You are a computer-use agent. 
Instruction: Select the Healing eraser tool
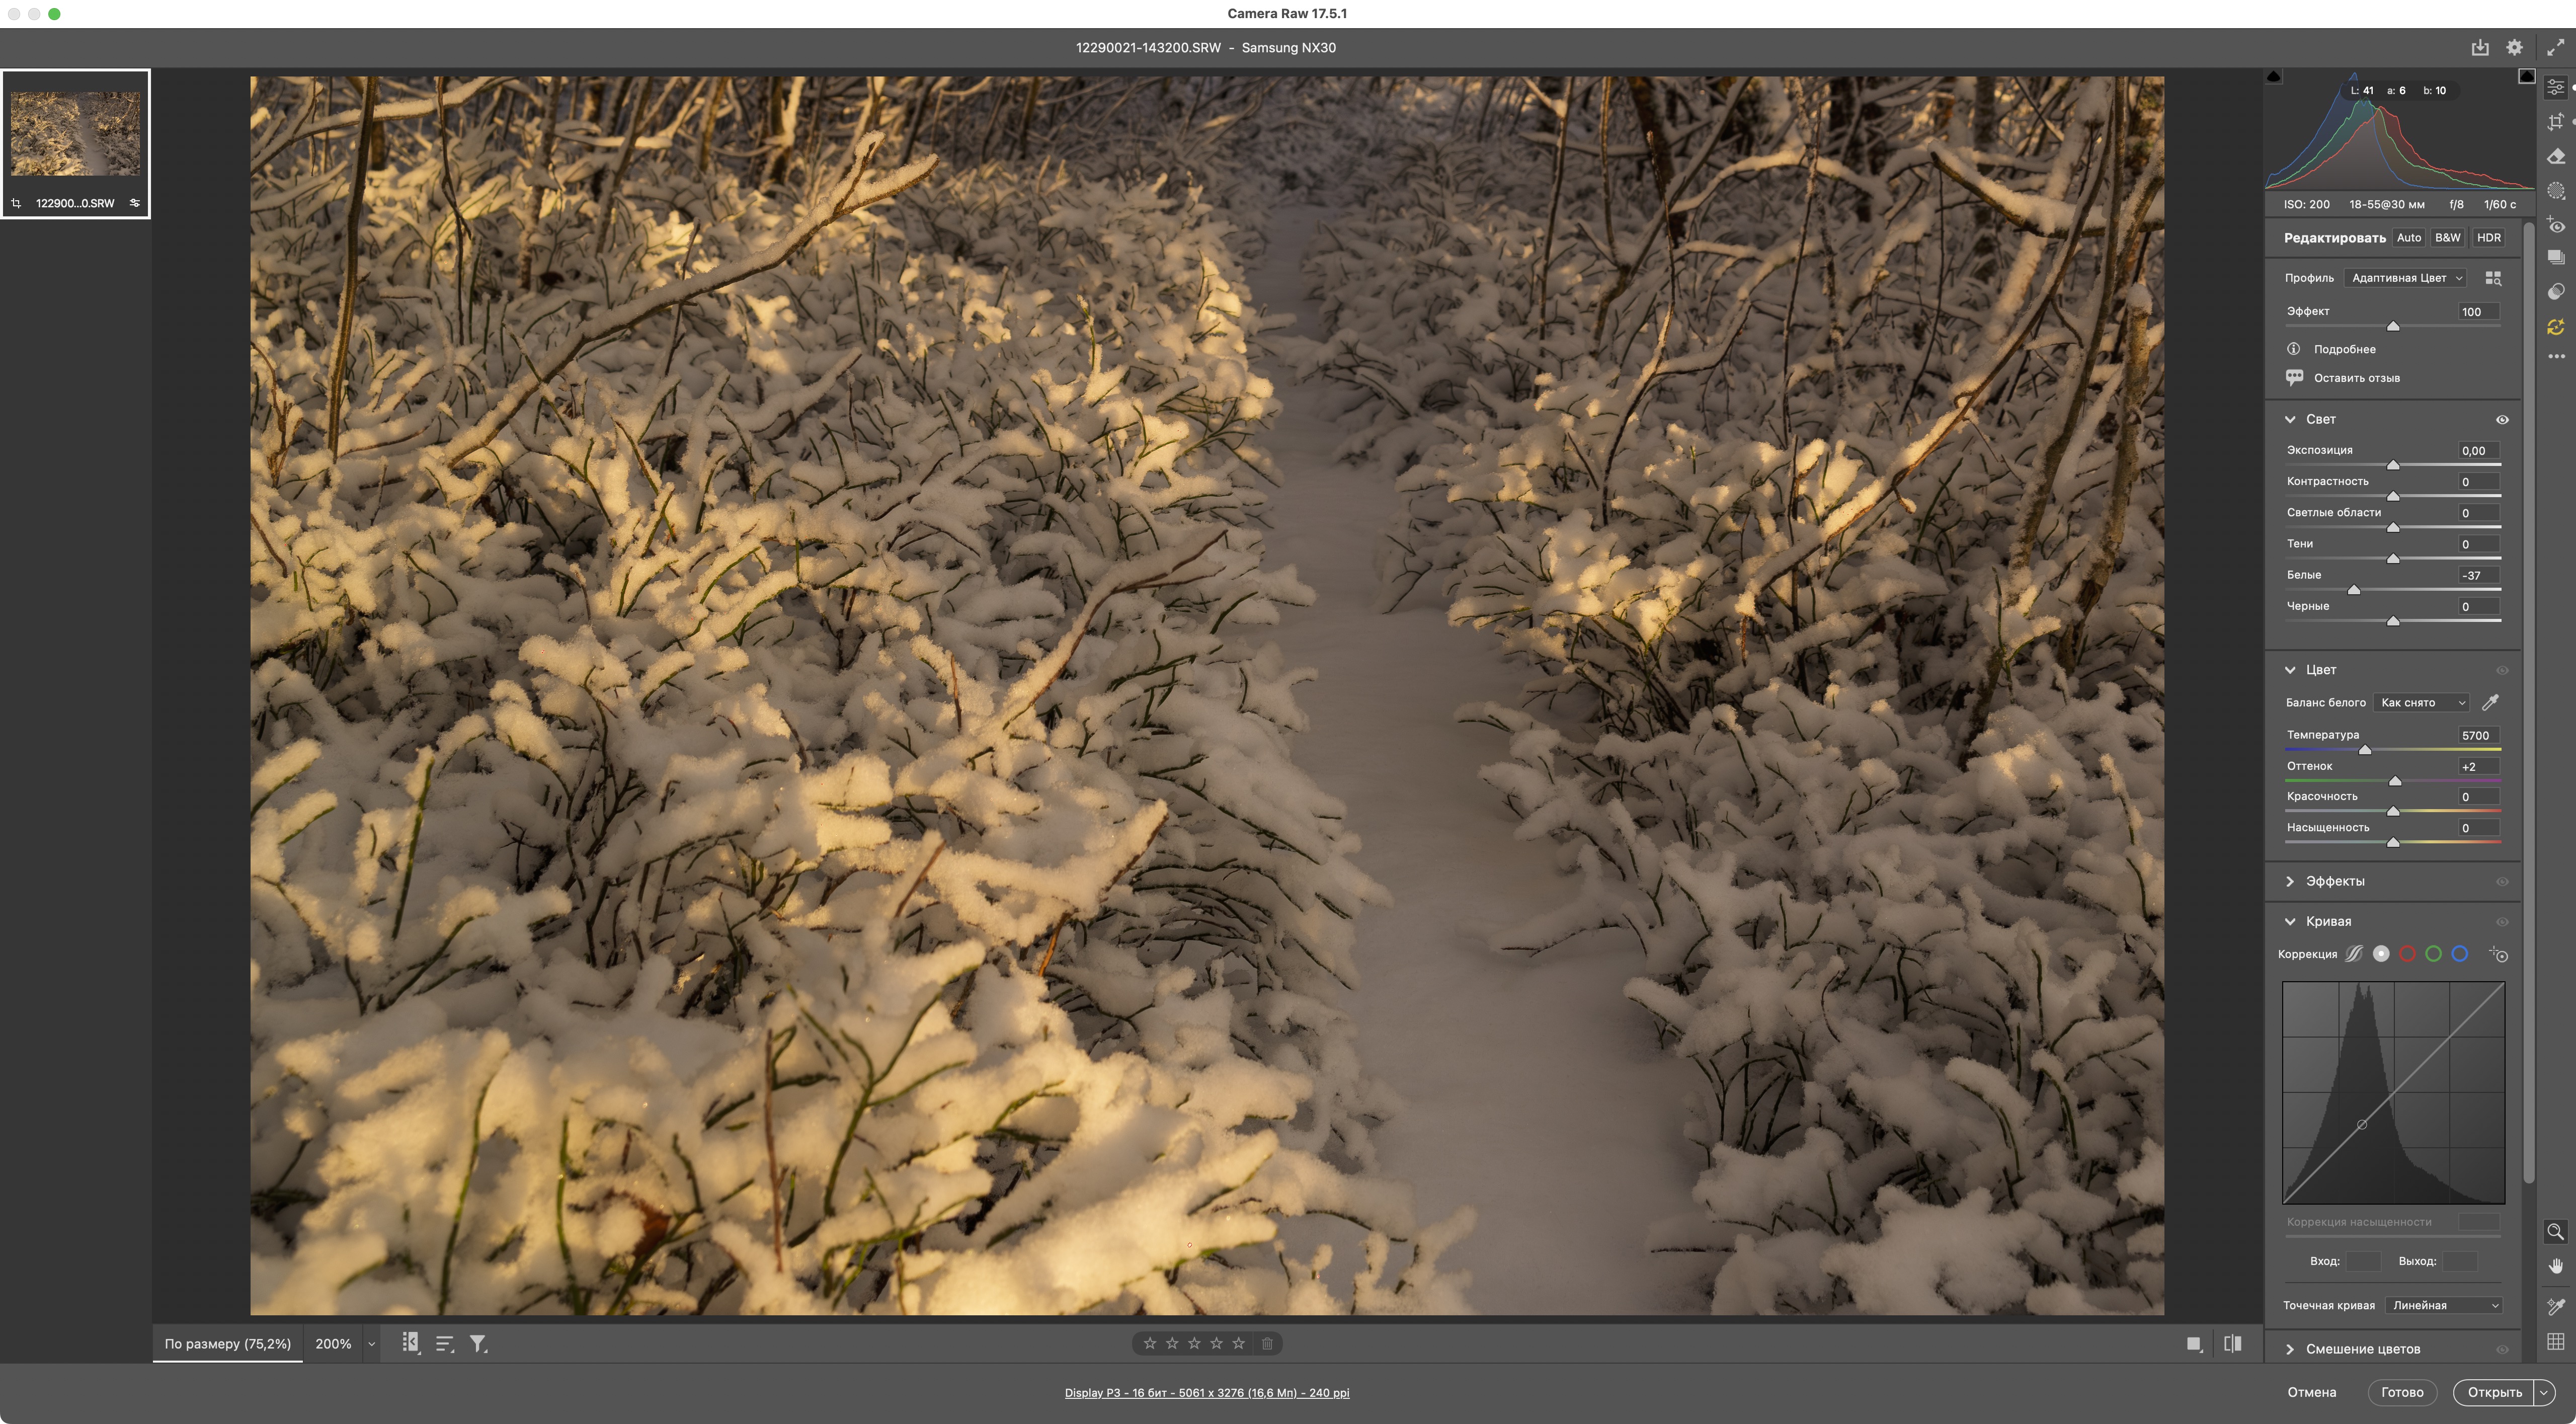coord(2556,157)
